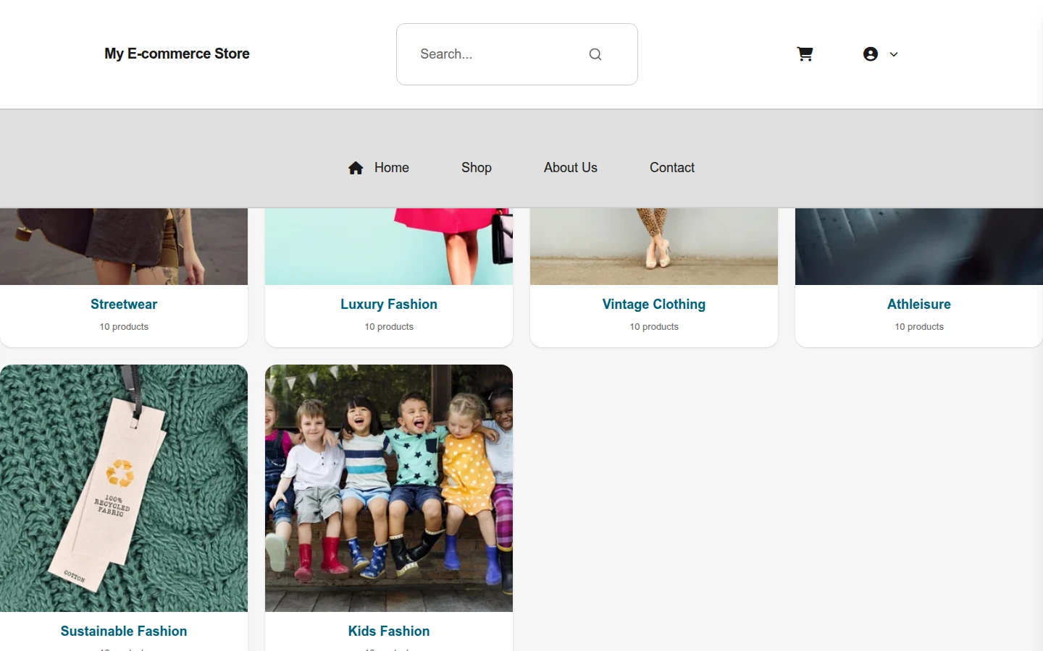Click '10 products' under Athleisure

point(919,327)
